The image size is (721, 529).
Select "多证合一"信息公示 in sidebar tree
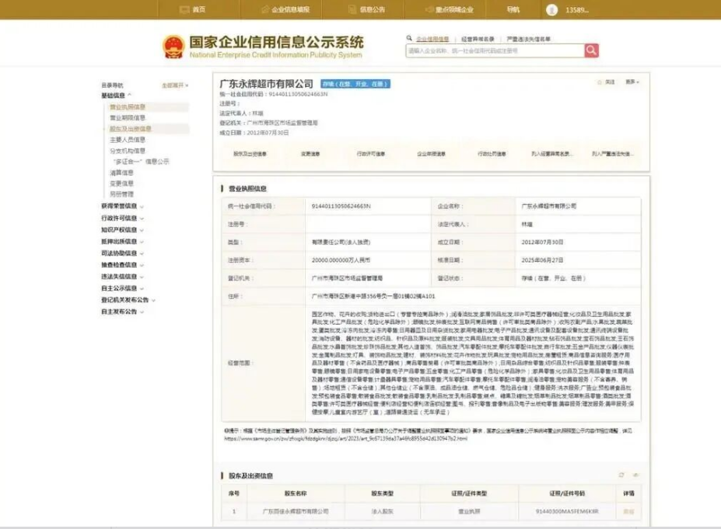141,162
